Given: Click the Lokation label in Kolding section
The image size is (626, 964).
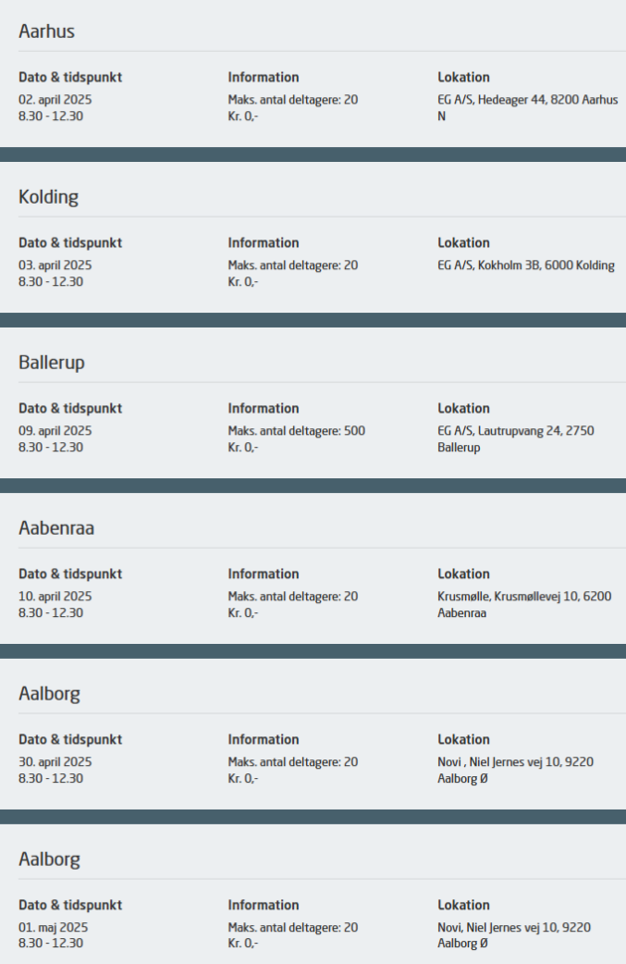Looking at the screenshot, I should pos(463,242).
